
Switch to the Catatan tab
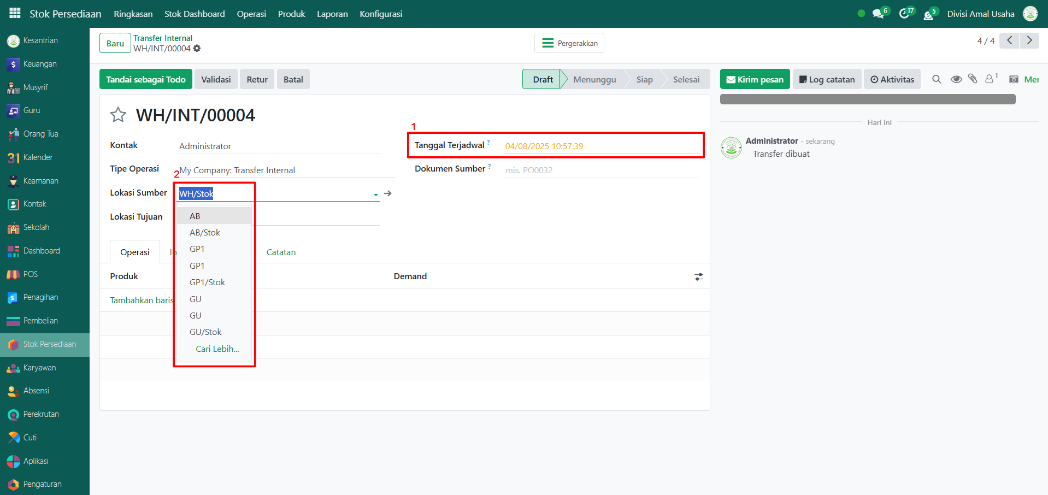[281, 252]
